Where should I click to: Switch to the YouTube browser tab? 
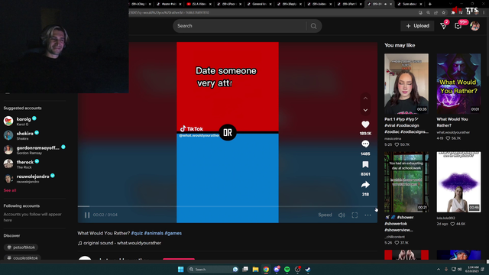pos(199,4)
